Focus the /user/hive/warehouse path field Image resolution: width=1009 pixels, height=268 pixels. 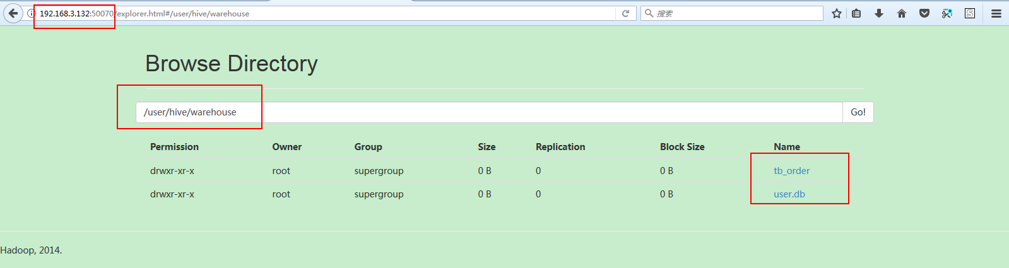tap(489, 112)
